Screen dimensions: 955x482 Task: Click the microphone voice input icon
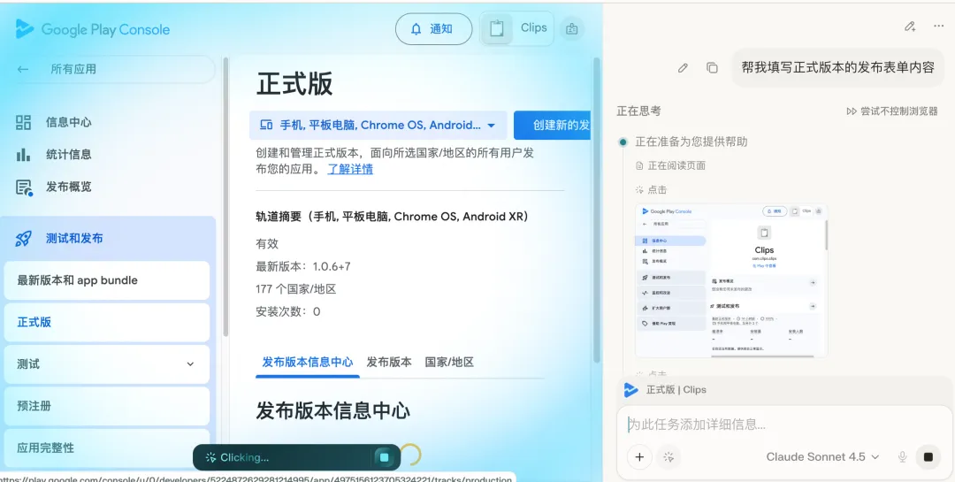pyautogui.click(x=903, y=457)
